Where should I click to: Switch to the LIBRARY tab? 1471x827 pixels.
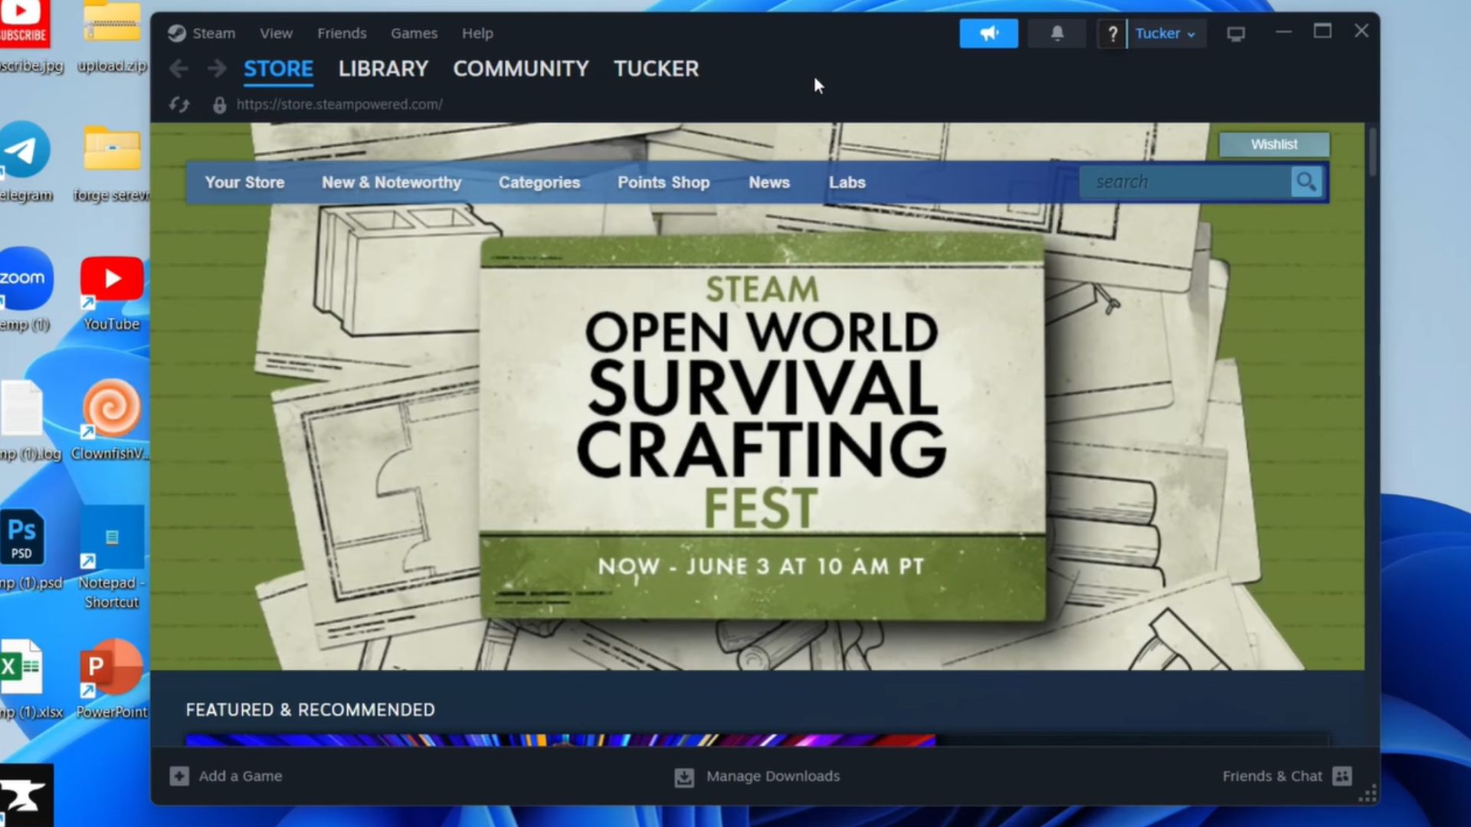click(383, 69)
